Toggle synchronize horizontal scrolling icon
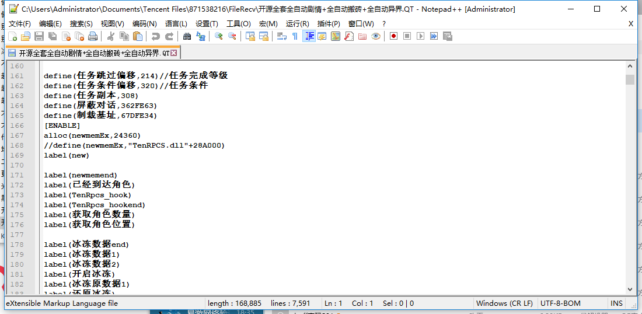642x314 pixels. [x=264, y=36]
